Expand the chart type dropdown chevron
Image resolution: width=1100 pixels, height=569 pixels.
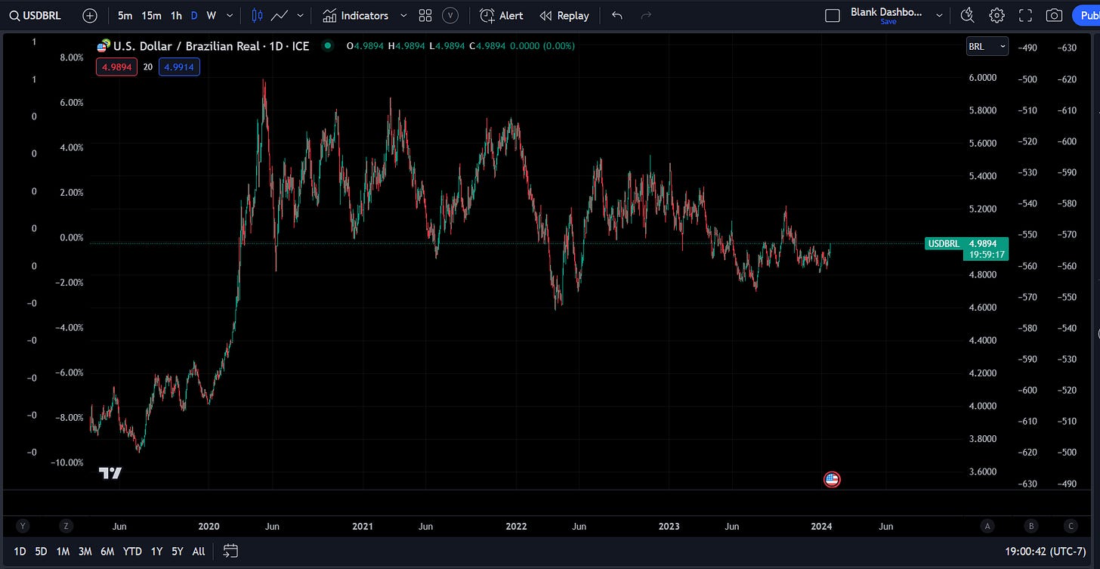[x=301, y=15]
